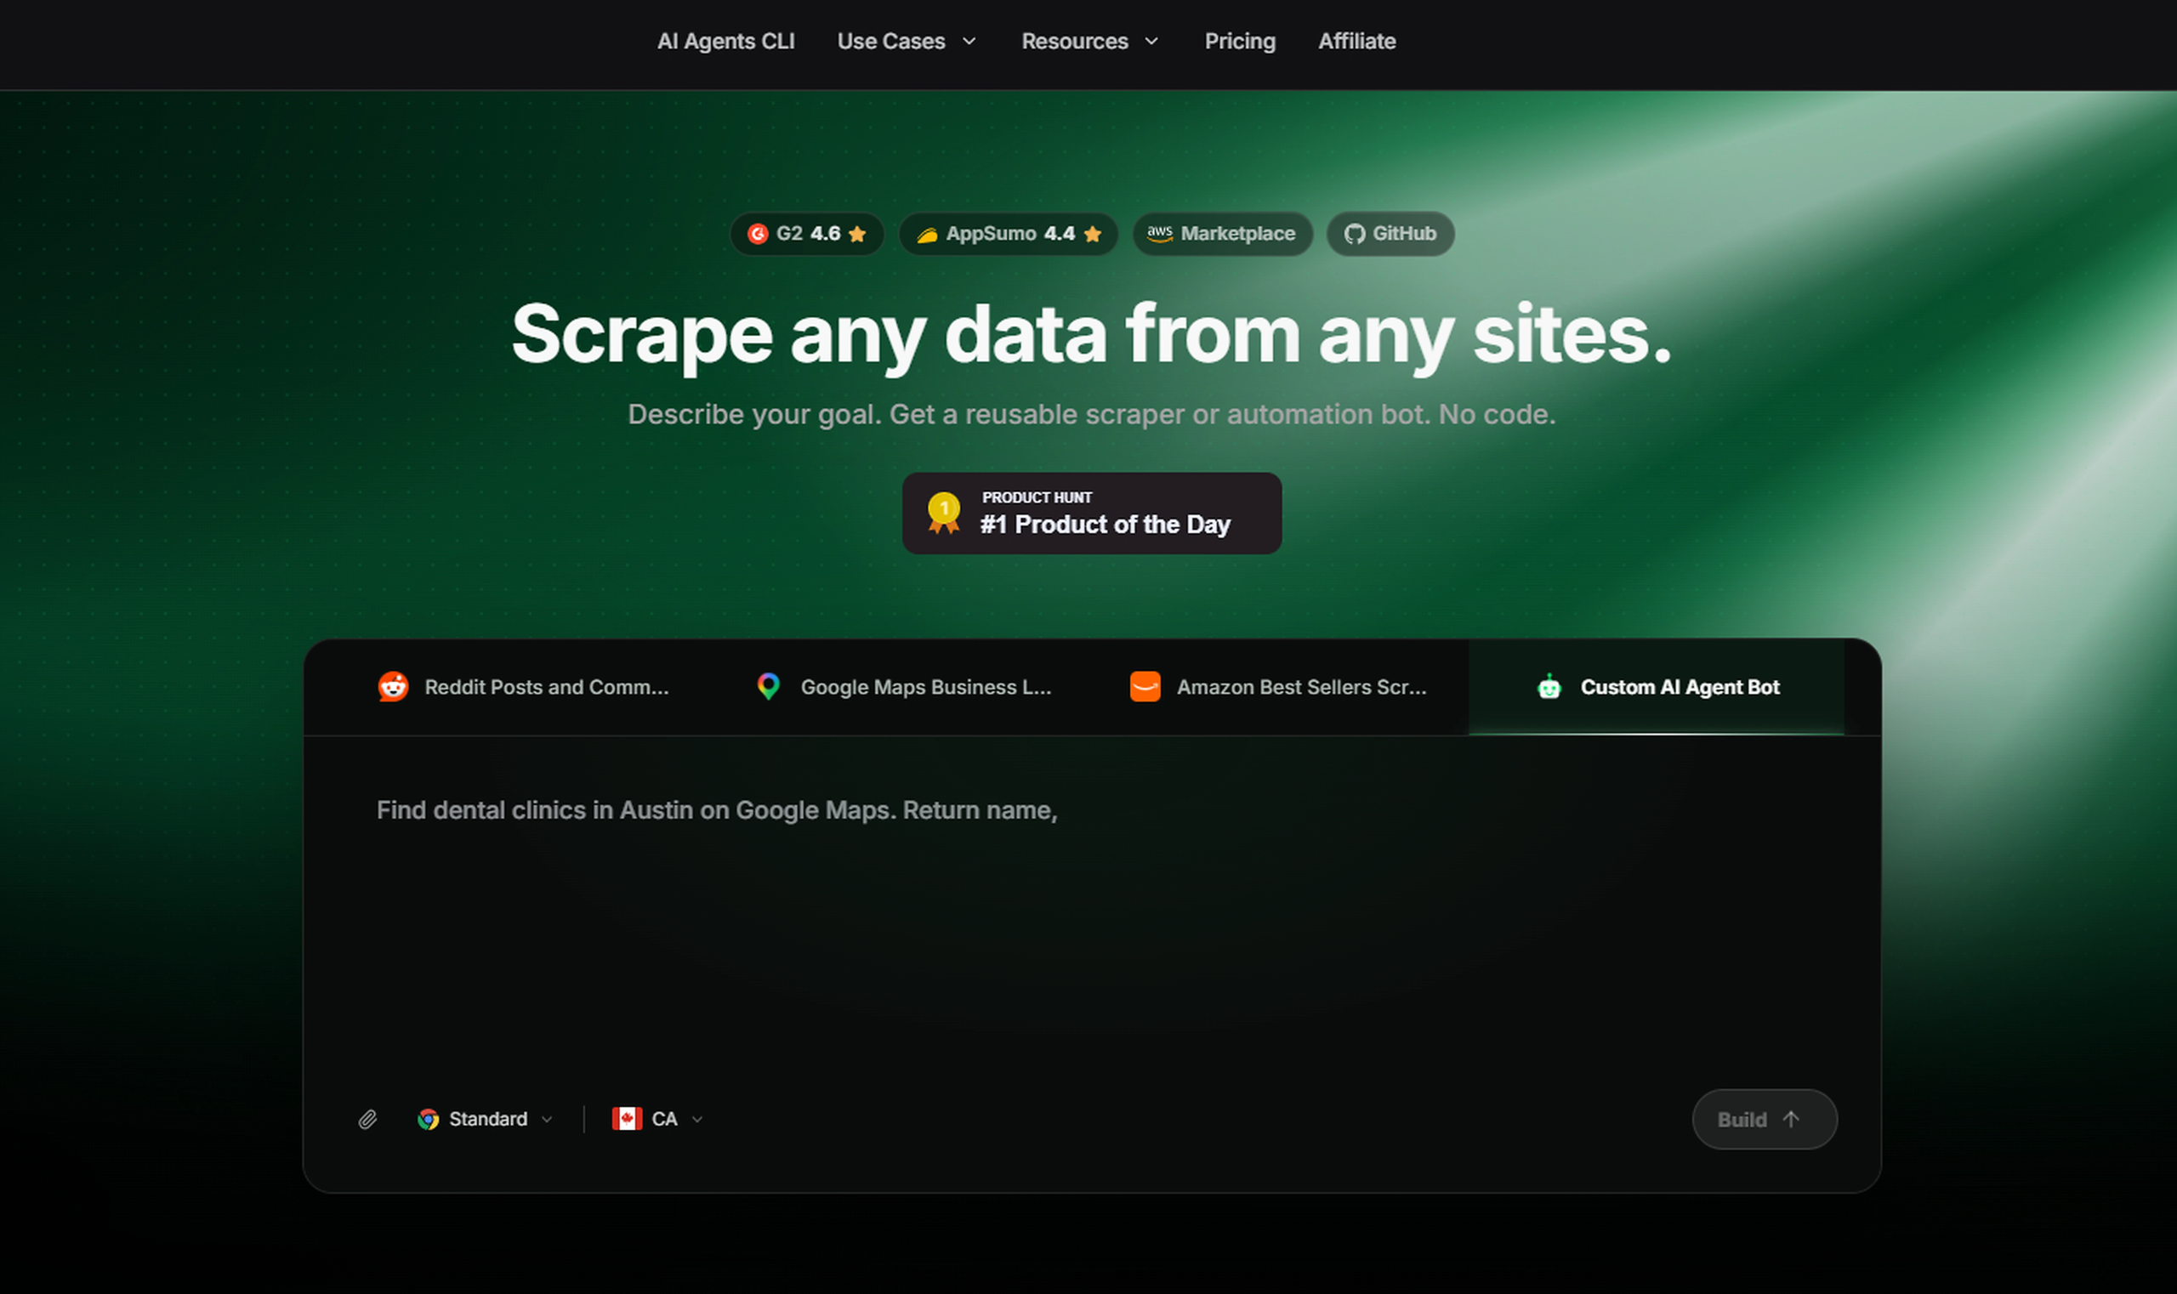Go to the Pricing page

tap(1239, 41)
